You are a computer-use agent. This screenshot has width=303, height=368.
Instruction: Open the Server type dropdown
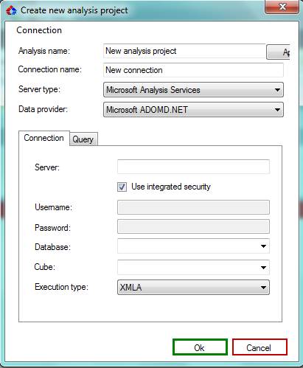coord(193,90)
